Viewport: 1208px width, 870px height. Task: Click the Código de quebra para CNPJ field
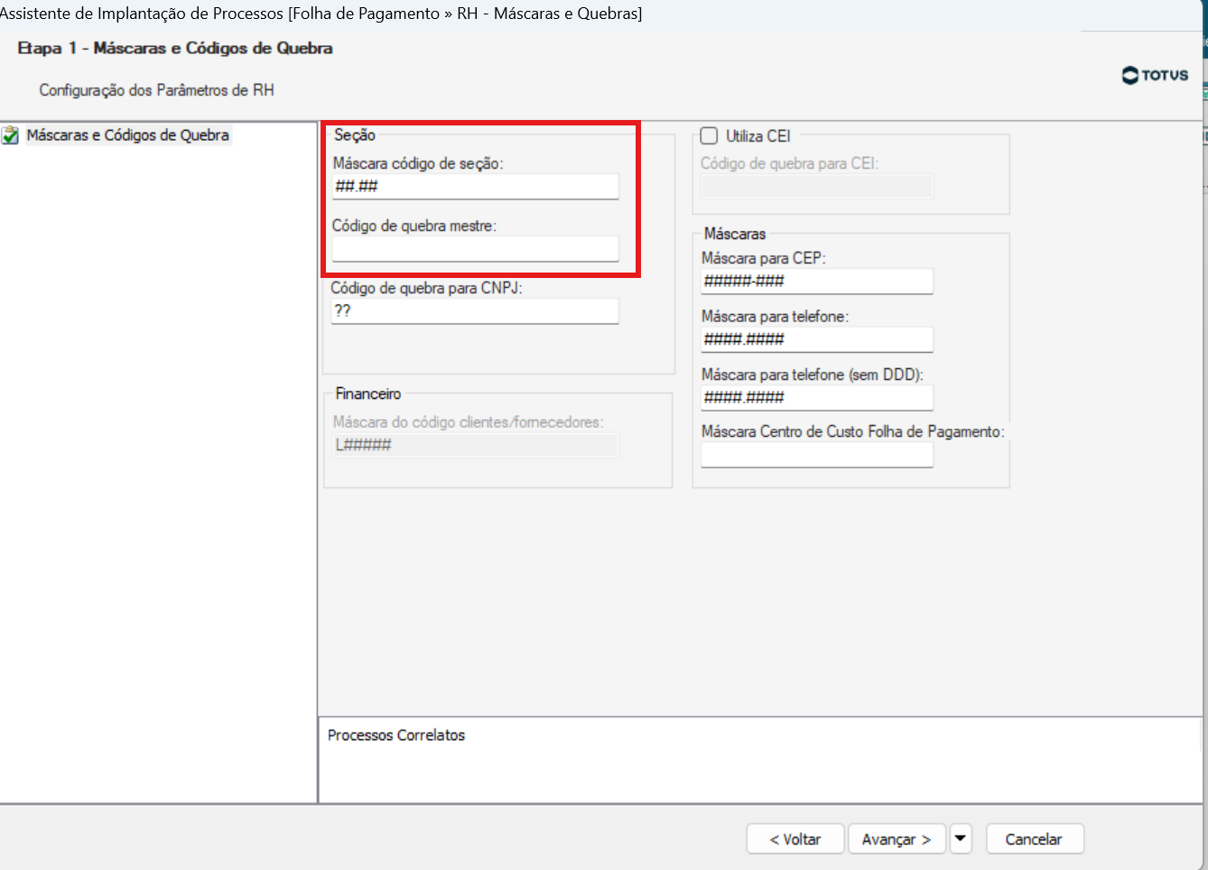point(475,311)
